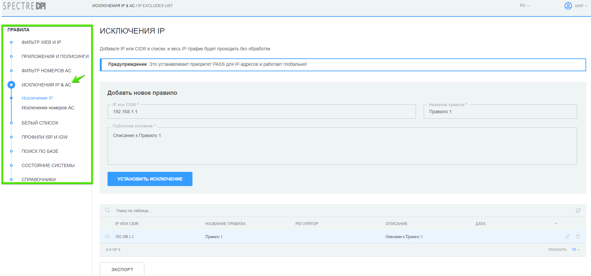Open ПРОФИЛИ ISP И IGW menu section
Screen dimensions: 591x276
pyautogui.click(x=45, y=137)
